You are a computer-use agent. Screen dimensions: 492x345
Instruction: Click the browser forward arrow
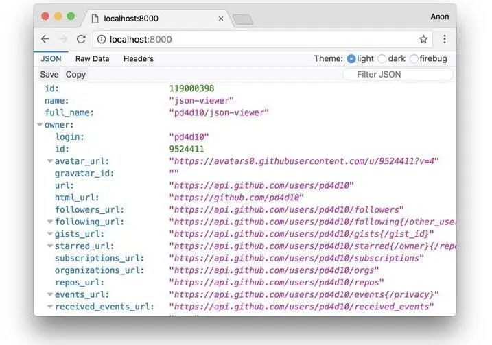pos(63,39)
